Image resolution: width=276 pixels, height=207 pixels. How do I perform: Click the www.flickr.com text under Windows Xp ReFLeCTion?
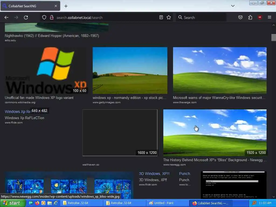[x=14, y=123]
